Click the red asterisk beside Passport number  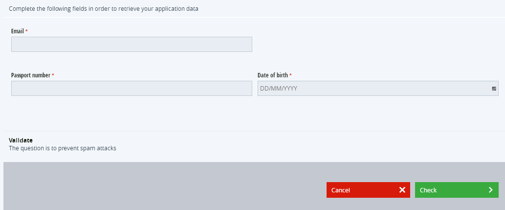click(53, 75)
